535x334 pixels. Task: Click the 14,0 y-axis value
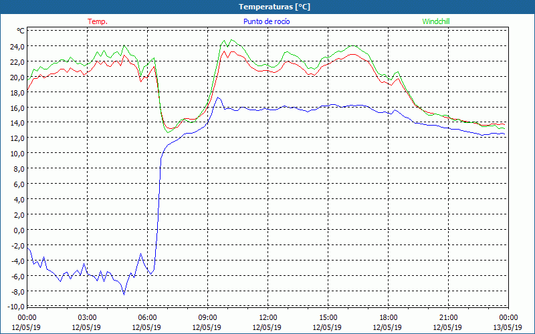(17, 123)
